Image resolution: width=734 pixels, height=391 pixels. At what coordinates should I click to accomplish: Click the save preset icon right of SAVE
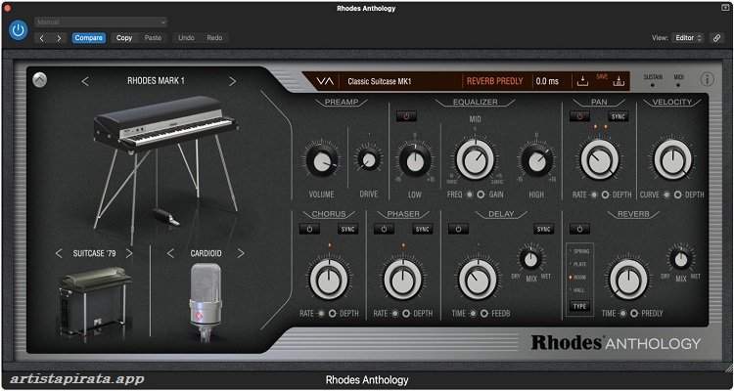tap(619, 81)
